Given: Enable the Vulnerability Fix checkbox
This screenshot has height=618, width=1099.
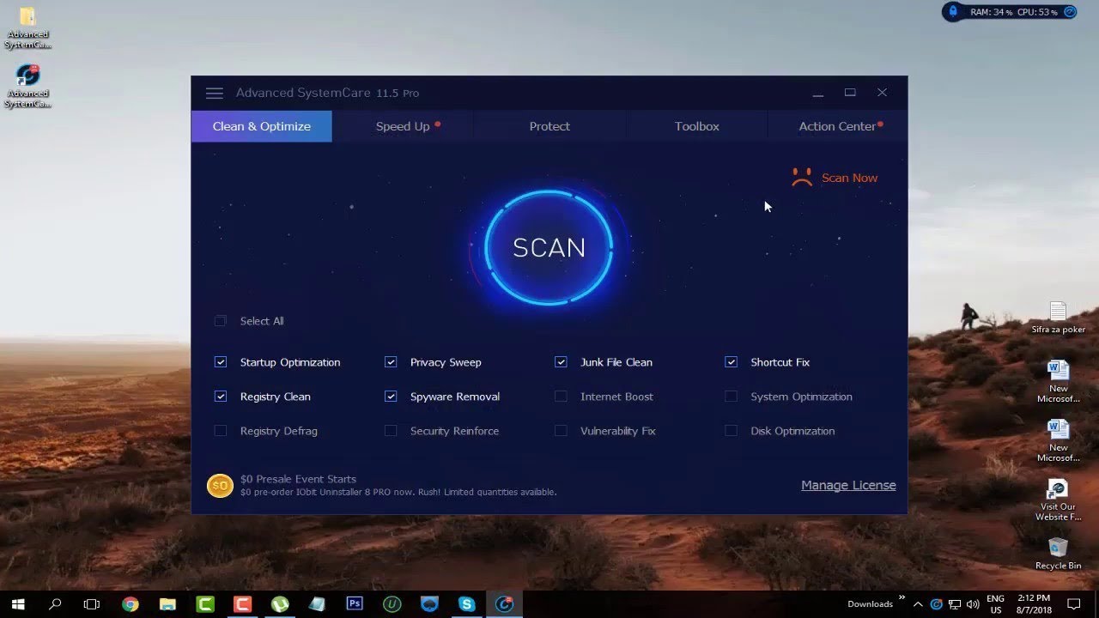Looking at the screenshot, I should point(561,431).
